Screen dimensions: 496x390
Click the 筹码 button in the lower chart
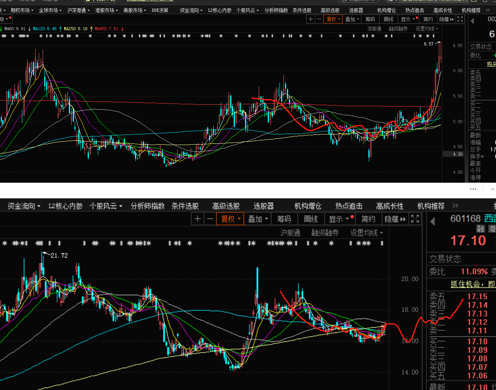click(x=284, y=219)
